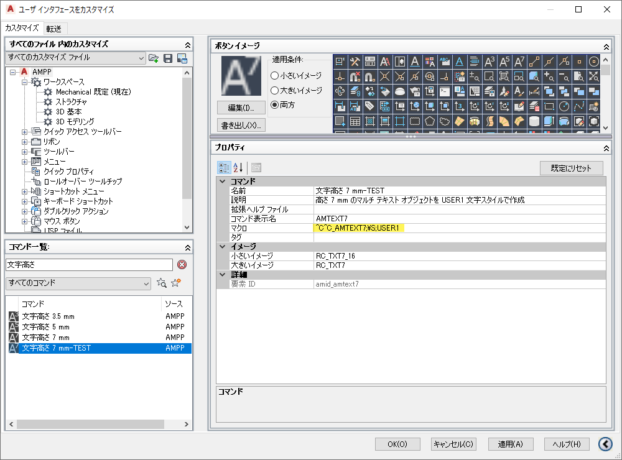Select the A3 text height icon in grid
Screen dimensions: 622x460
click(489, 62)
